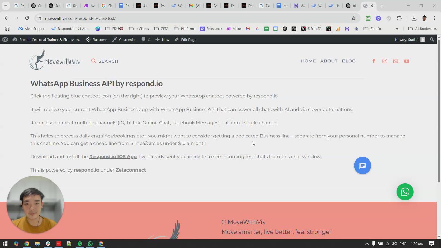Open the tab search dropdown arrow
Image resolution: width=441 pixels, height=248 pixels.
6,6
